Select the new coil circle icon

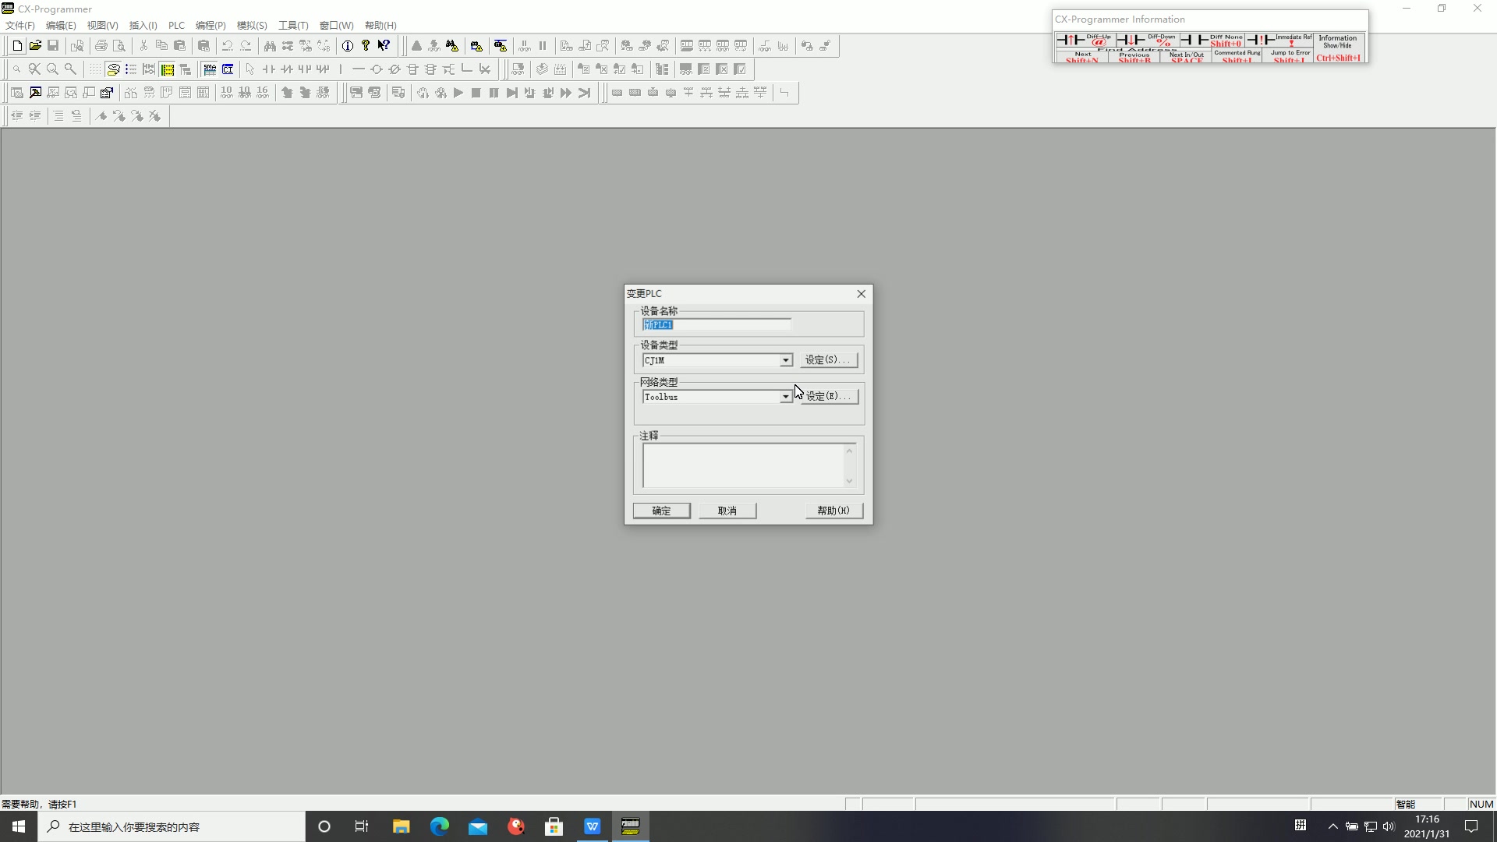[377, 69]
